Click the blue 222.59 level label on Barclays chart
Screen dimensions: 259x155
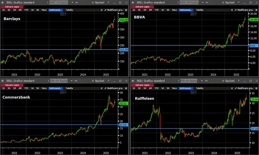tap(123, 50)
